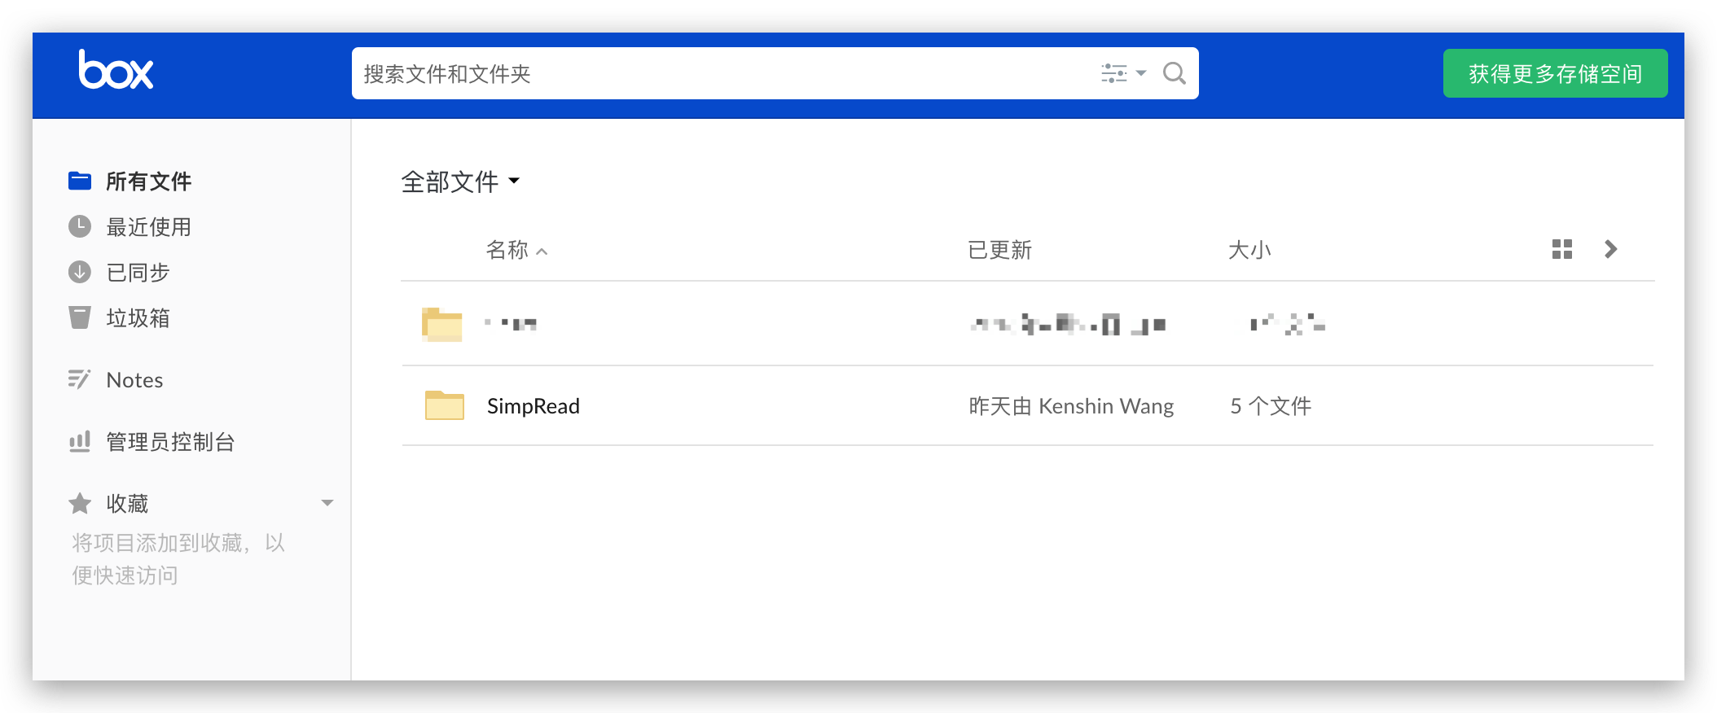
Task: Open the SimpRead folder
Action: (533, 406)
